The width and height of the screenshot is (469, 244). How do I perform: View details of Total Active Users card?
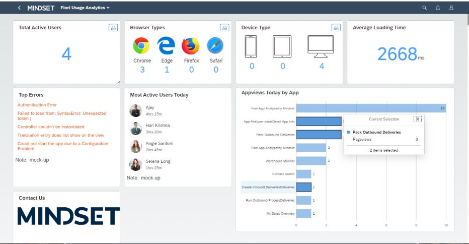point(113,28)
